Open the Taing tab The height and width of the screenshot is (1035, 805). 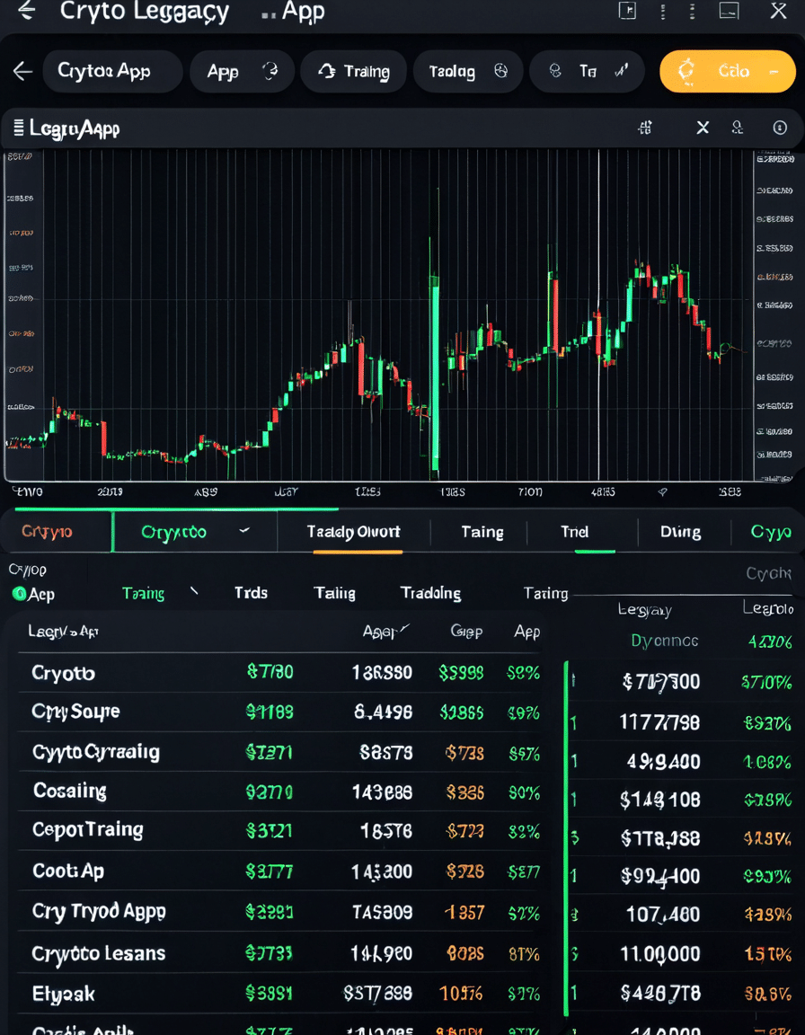pyautogui.click(x=482, y=532)
